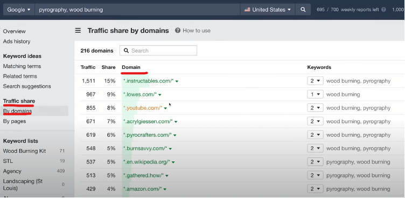Image resolution: width=405 pixels, height=198 pixels.
Task: Expand the en.wikipedia.org domain dropdown arrow
Action: (173, 162)
